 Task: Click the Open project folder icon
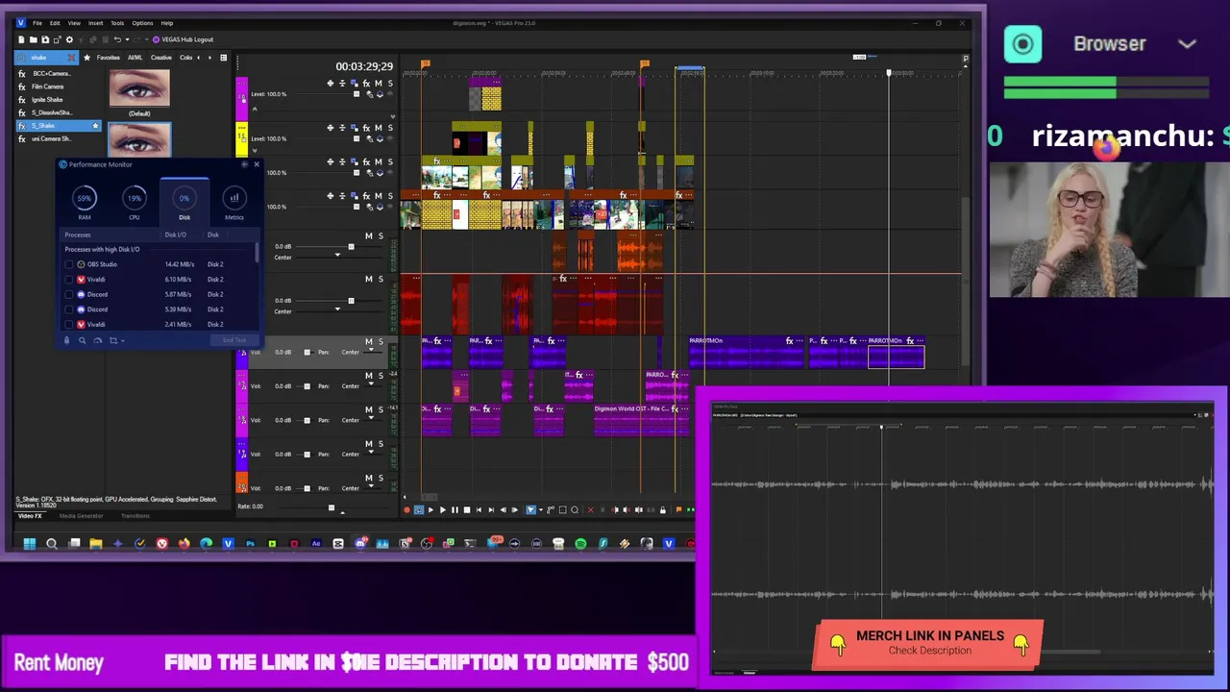[33, 39]
